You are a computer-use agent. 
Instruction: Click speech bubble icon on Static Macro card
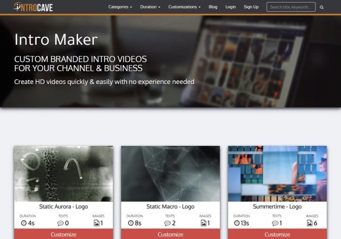[x=167, y=223]
